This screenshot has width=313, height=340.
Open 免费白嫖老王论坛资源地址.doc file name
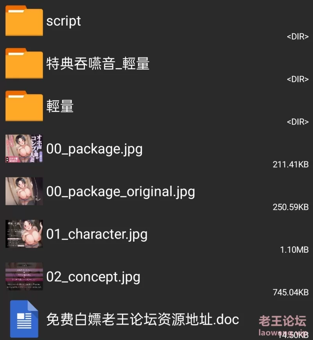click(142, 319)
